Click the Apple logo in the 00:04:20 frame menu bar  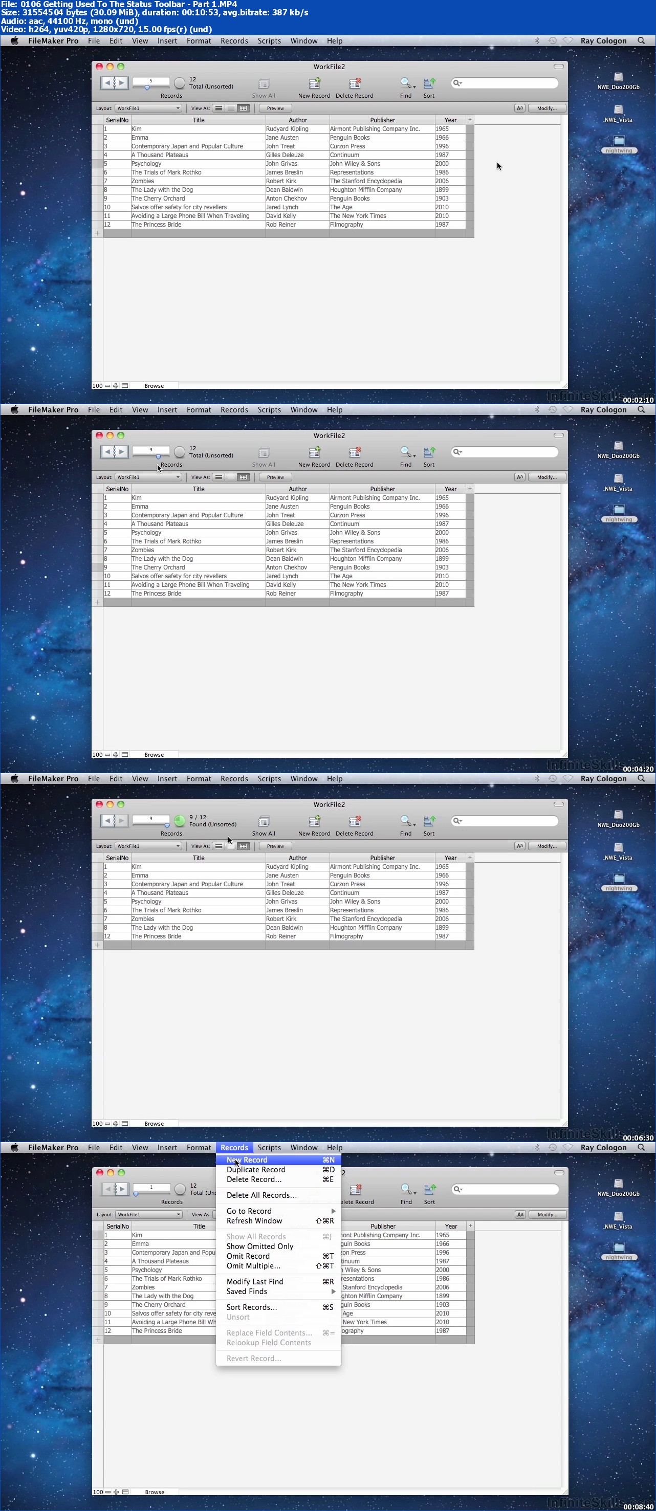(x=15, y=409)
